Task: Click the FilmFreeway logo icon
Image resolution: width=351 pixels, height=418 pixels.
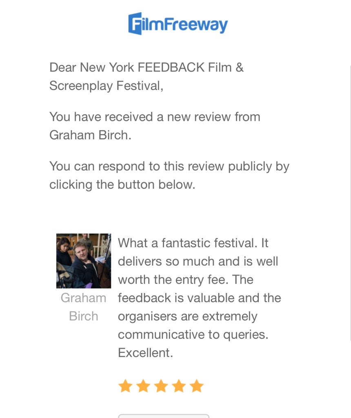Action: (x=135, y=24)
